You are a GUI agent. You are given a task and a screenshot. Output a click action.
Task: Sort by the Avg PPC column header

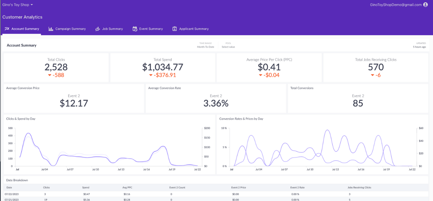(127, 188)
